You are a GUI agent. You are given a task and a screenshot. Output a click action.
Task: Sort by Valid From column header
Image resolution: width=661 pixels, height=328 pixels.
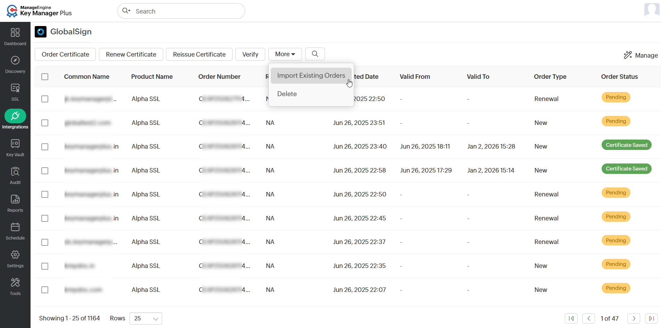pos(415,77)
